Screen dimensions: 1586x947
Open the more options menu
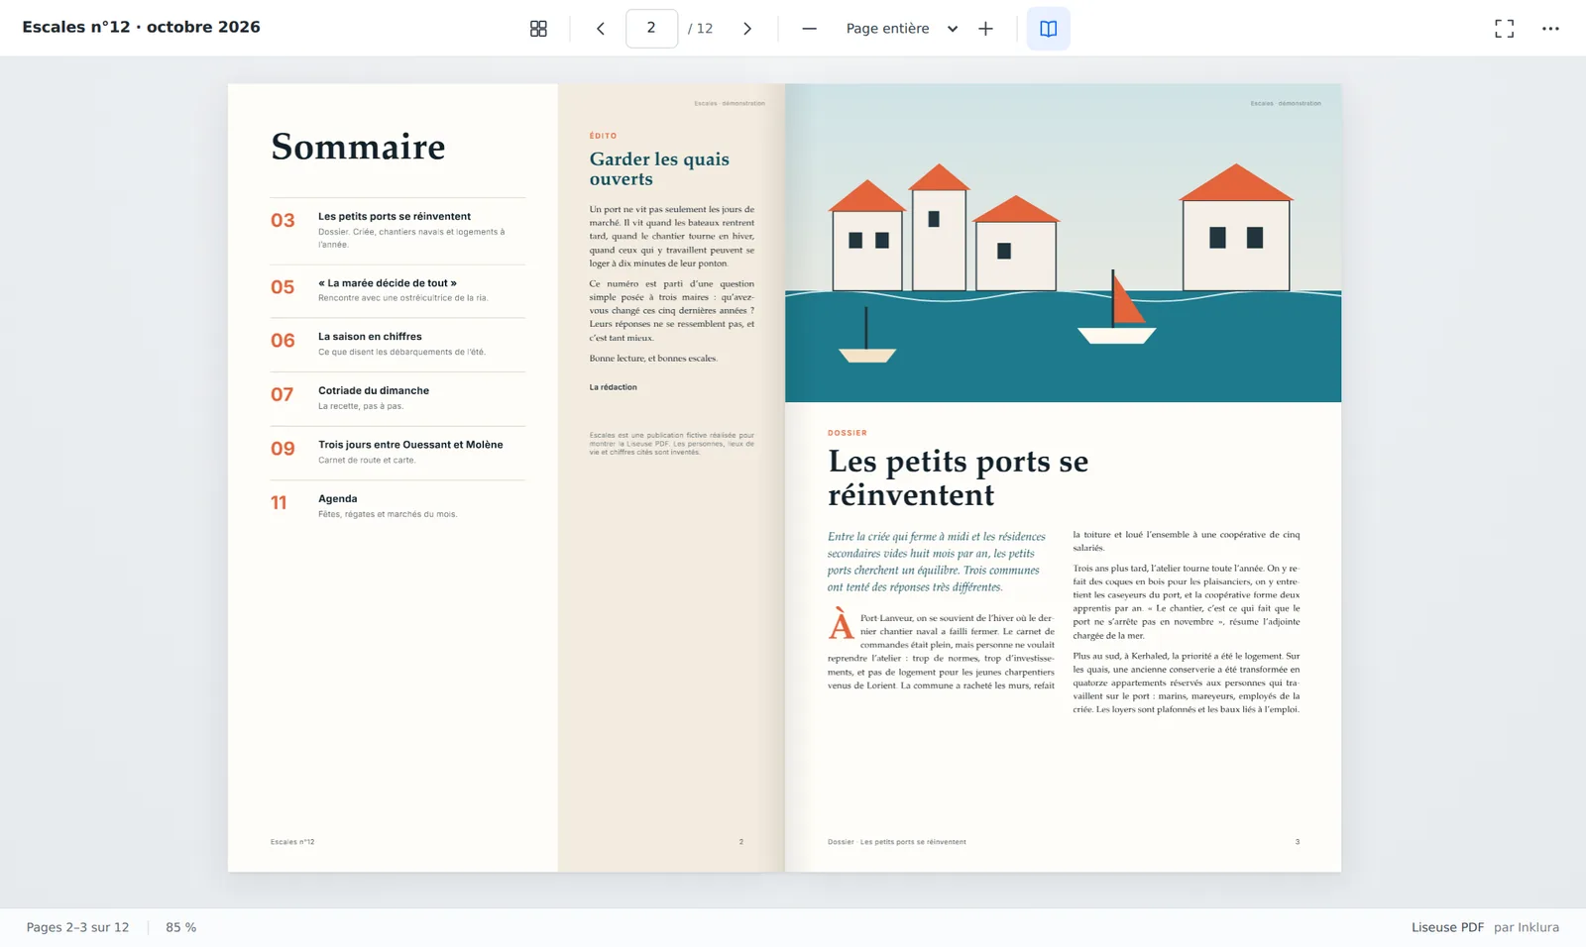point(1550,29)
